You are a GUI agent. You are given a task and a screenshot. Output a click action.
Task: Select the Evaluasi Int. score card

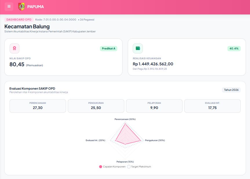pos(212,106)
